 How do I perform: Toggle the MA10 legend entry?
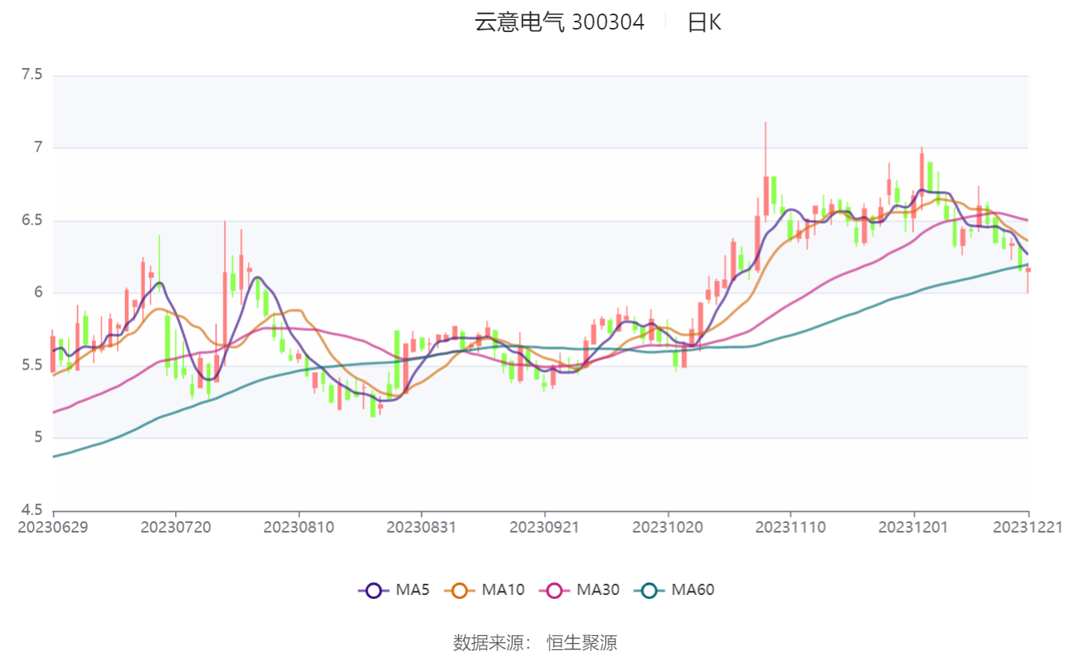click(484, 590)
